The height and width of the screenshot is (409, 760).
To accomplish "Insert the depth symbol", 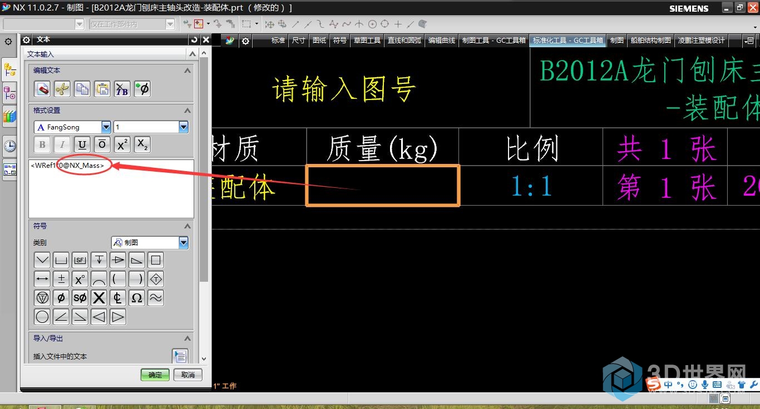I will pyautogui.click(x=99, y=260).
